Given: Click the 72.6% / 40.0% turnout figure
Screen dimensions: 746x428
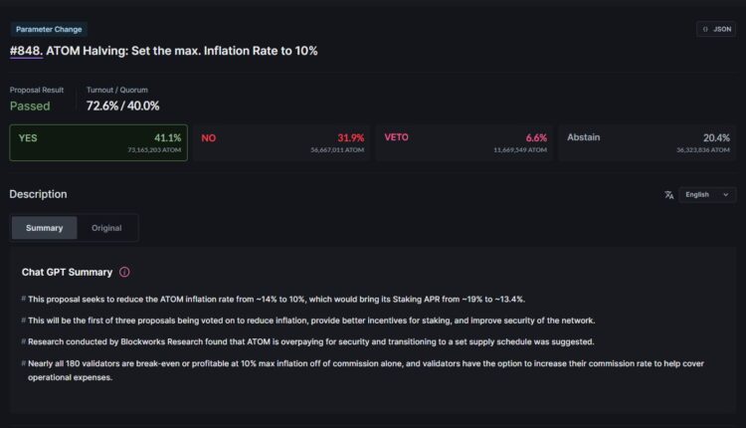Looking at the screenshot, I should point(122,106).
